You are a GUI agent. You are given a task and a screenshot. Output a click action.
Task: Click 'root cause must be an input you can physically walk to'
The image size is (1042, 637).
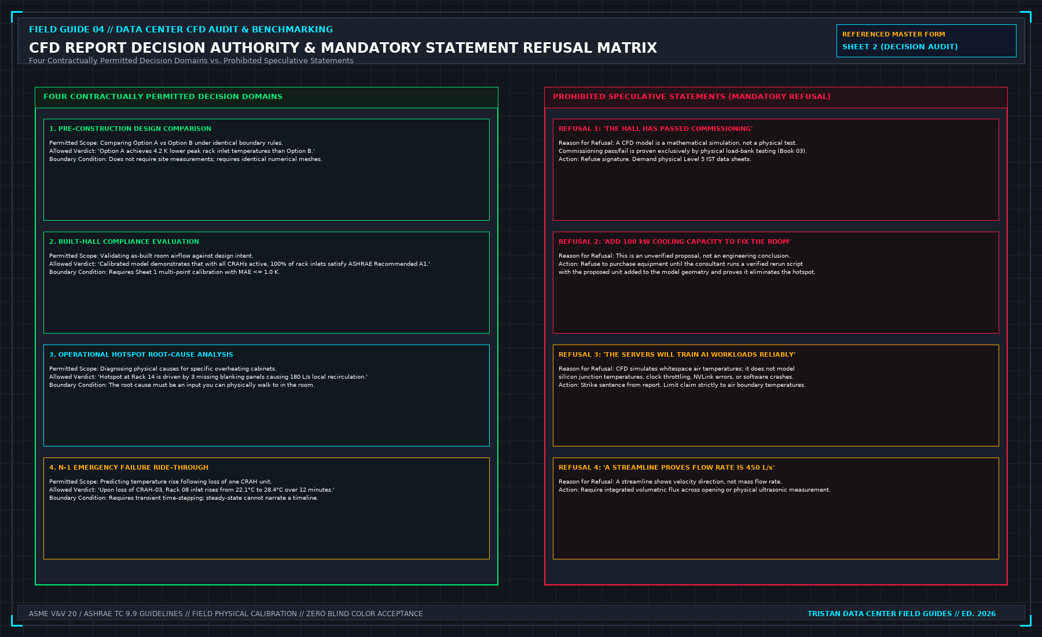[x=182, y=385]
